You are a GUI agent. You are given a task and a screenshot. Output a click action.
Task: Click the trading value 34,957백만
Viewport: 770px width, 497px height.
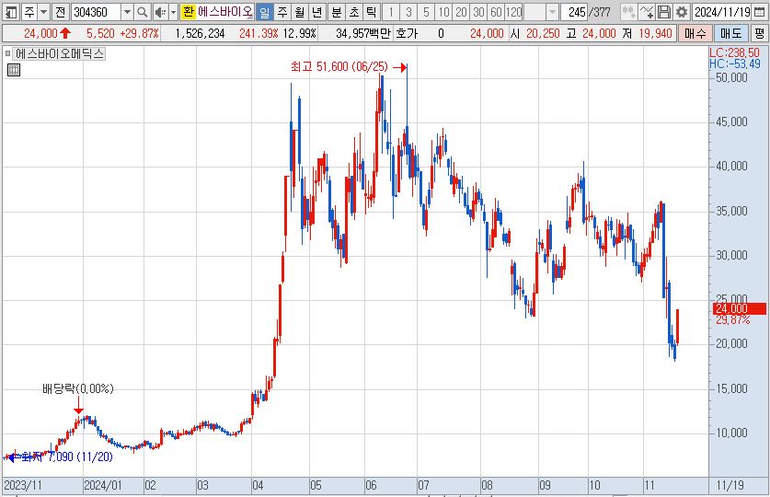tap(362, 33)
